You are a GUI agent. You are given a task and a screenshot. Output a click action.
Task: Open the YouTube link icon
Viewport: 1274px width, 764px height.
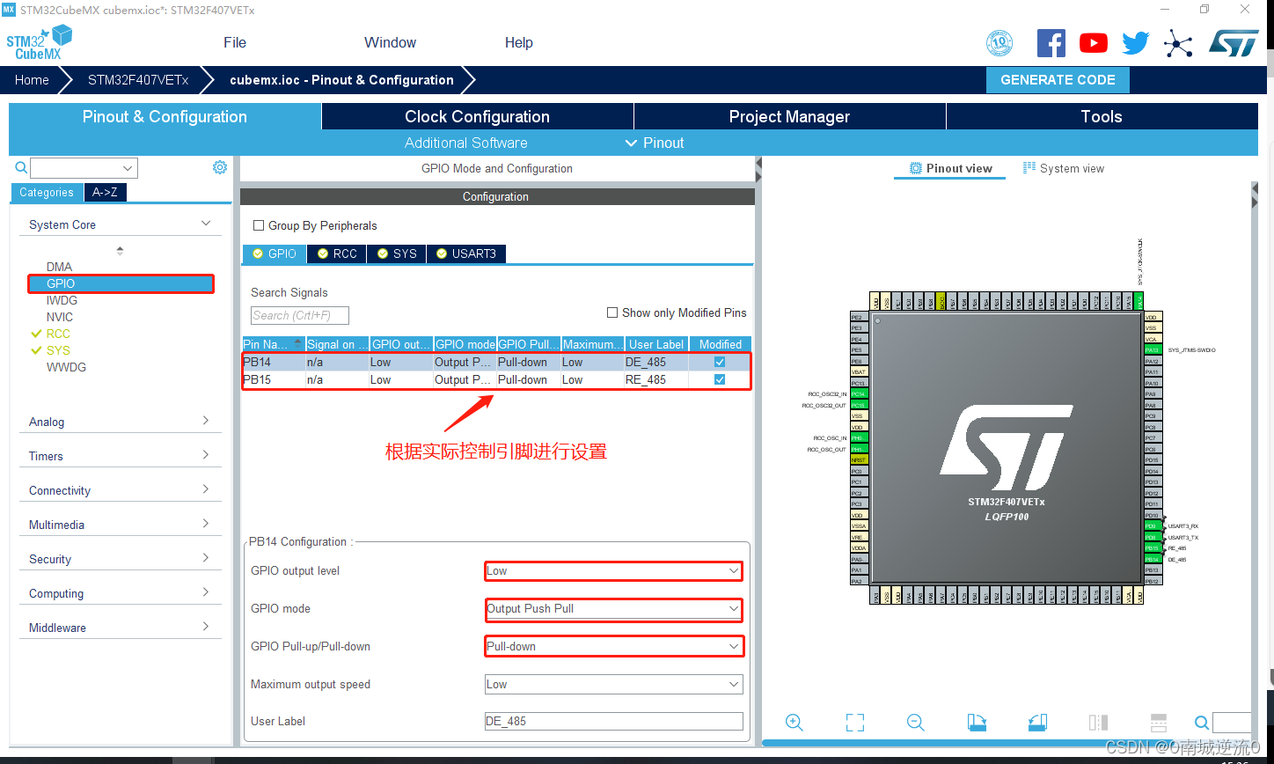(1094, 42)
